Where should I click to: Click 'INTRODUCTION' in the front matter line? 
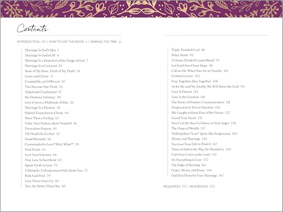click(28, 42)
